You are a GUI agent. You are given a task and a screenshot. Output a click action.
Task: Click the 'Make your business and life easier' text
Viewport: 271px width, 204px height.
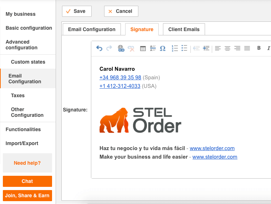tap(143, 157)
